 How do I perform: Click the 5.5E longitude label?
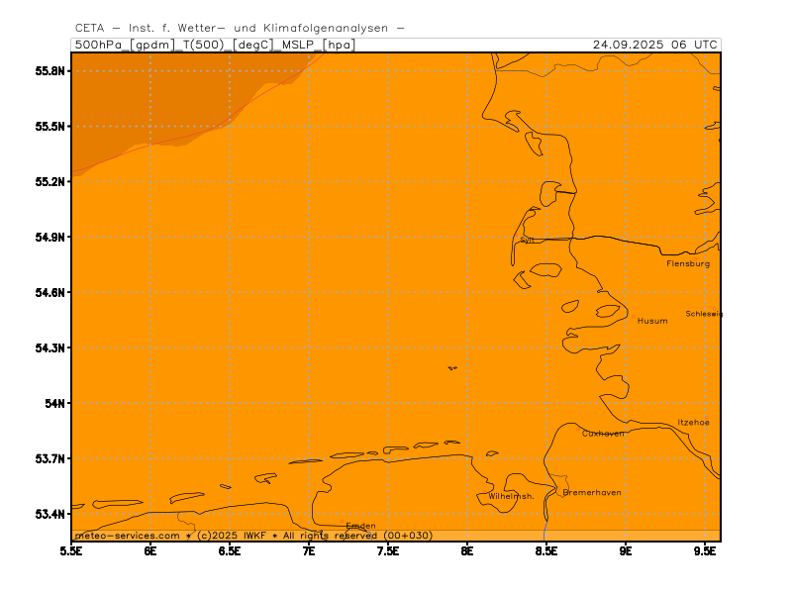pos(71,551)
